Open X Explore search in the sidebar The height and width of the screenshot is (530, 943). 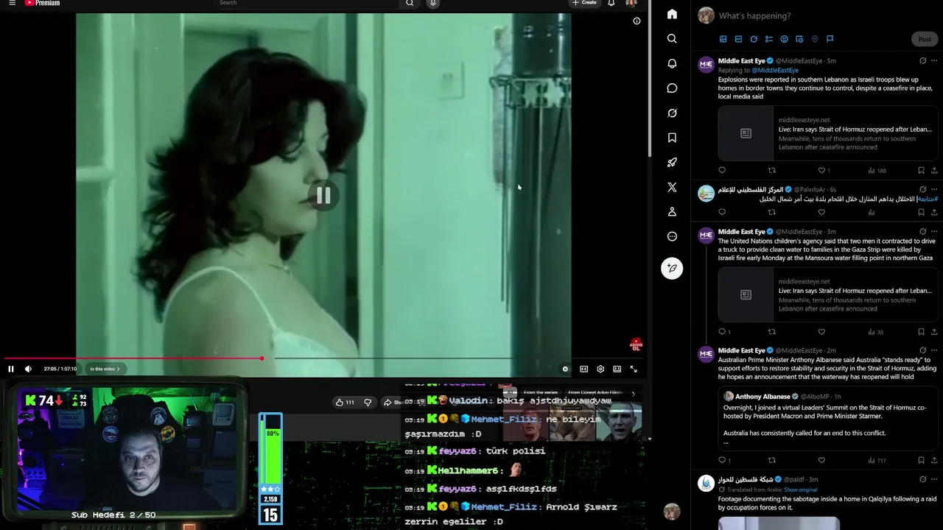[672, 38]
